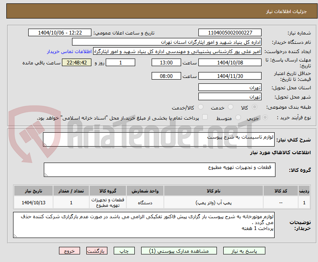This screenshot has width=318, height=262.
Task: Click the بازگشت back button
Action: coord(96,251)
